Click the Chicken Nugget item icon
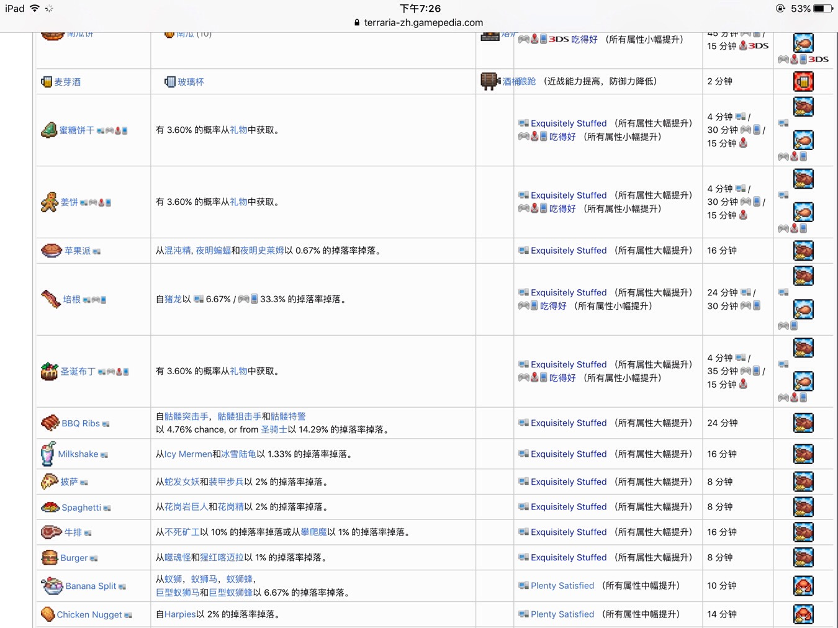The height and width of the screenshot is (628, 838). pyautogui.click(x=48, y=614)
